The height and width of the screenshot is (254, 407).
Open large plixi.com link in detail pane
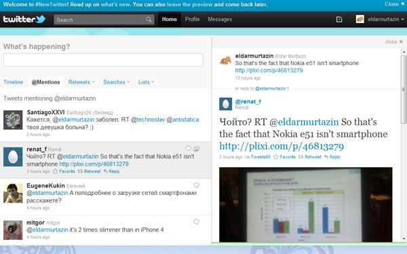pyautogui.click(x=282, y=146)
